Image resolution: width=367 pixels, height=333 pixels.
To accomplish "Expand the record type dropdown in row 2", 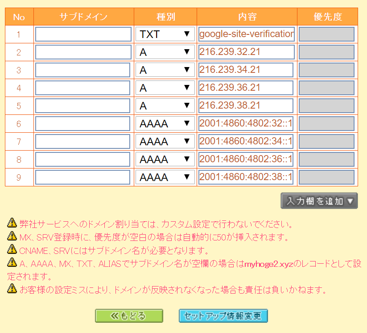I will pyautogui.click(x=165, y=52).
